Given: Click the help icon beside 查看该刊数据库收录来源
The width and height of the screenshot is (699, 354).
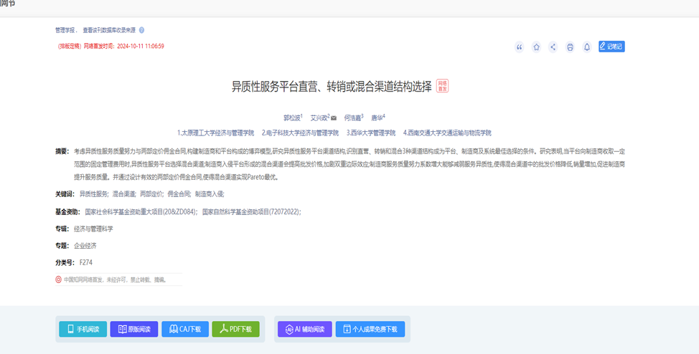Looking at the screenshot, I should pyautogui.click(x=141, y=30).
